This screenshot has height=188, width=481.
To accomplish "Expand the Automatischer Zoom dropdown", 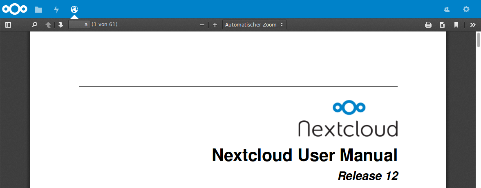I will pyautogui.click(x=254, y=25).
